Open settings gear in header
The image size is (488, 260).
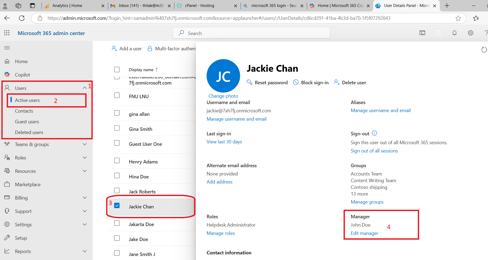point(471,33)
